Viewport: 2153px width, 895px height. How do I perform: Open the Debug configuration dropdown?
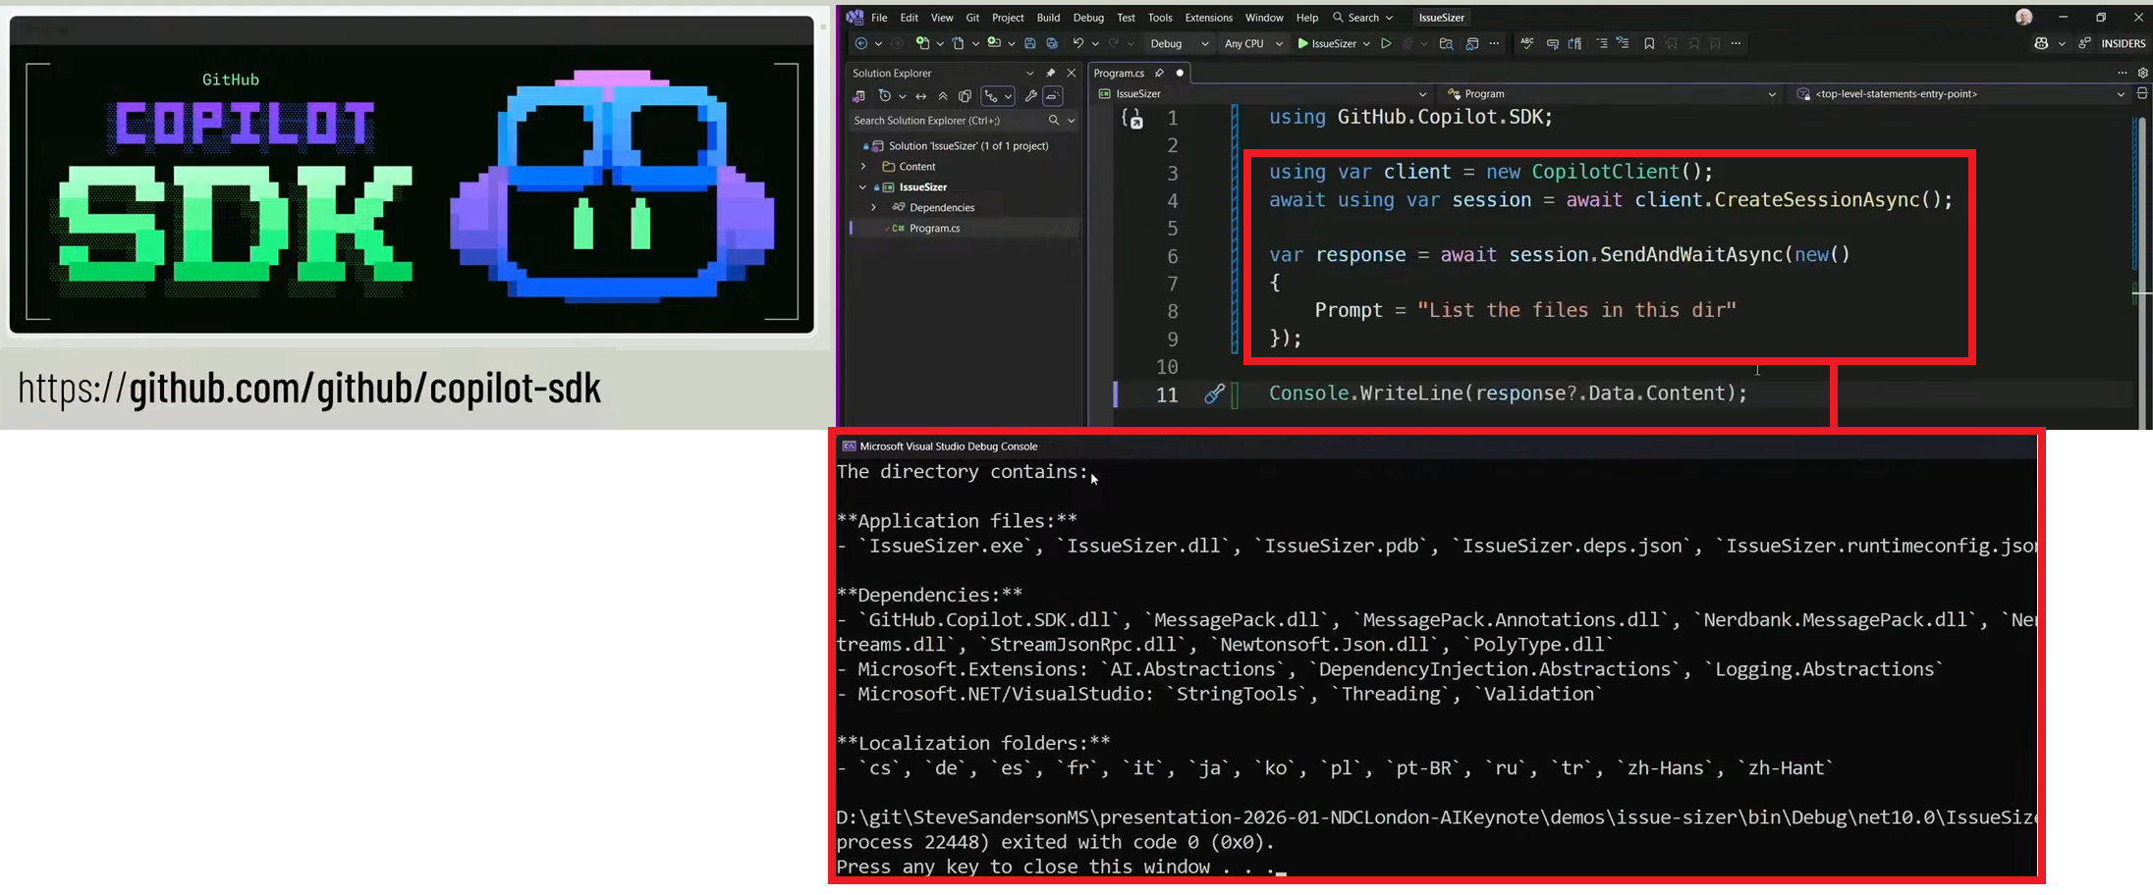coord(1180,43)
